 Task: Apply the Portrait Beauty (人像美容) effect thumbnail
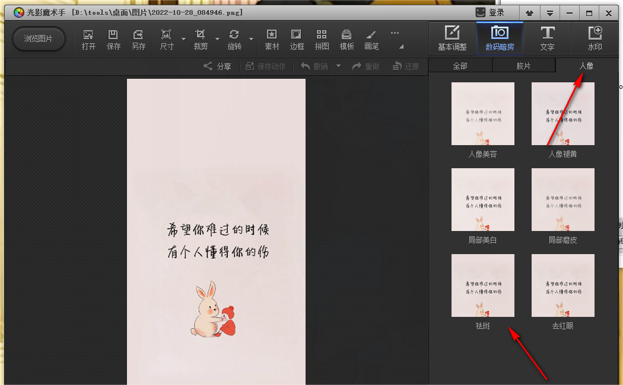point(482,114)
